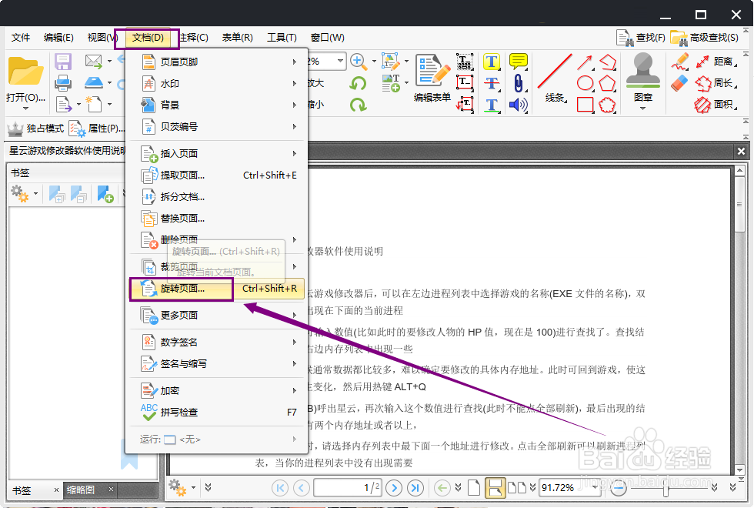The width and height of the screenshot is (754, 508).
Task: Enable single page view mode
Action: click(x=474, y=488)
